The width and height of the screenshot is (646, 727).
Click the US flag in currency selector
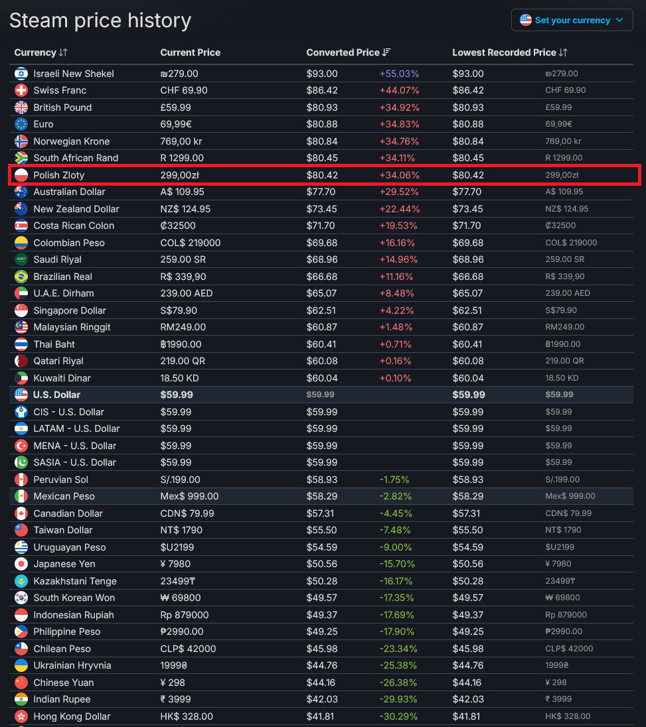pos(525,20)
